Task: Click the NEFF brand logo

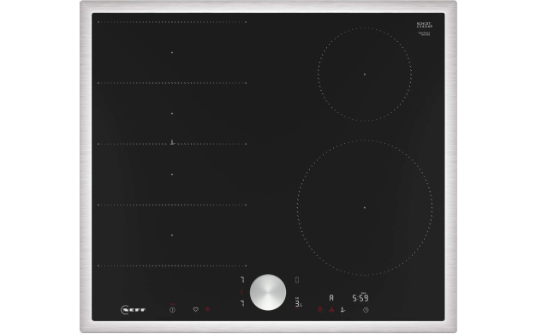Action: (x=134, y=310)
